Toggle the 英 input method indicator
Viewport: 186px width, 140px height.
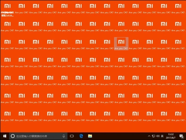tap(162, 136)
